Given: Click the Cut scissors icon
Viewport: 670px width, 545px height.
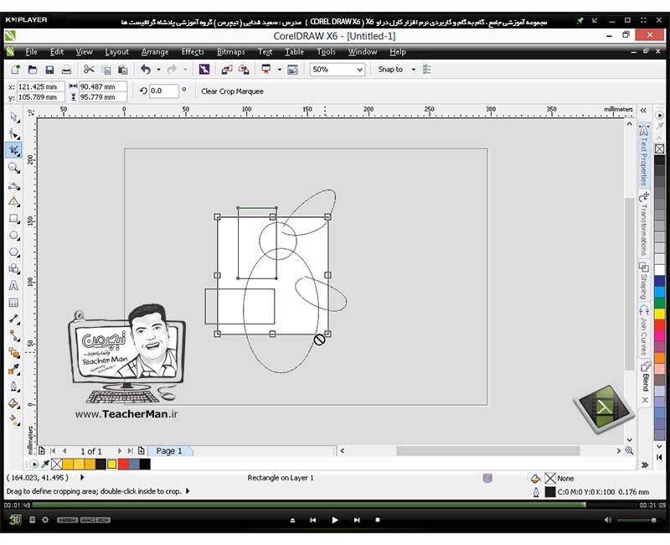Looking at the screenshot, I should point(89,70).
